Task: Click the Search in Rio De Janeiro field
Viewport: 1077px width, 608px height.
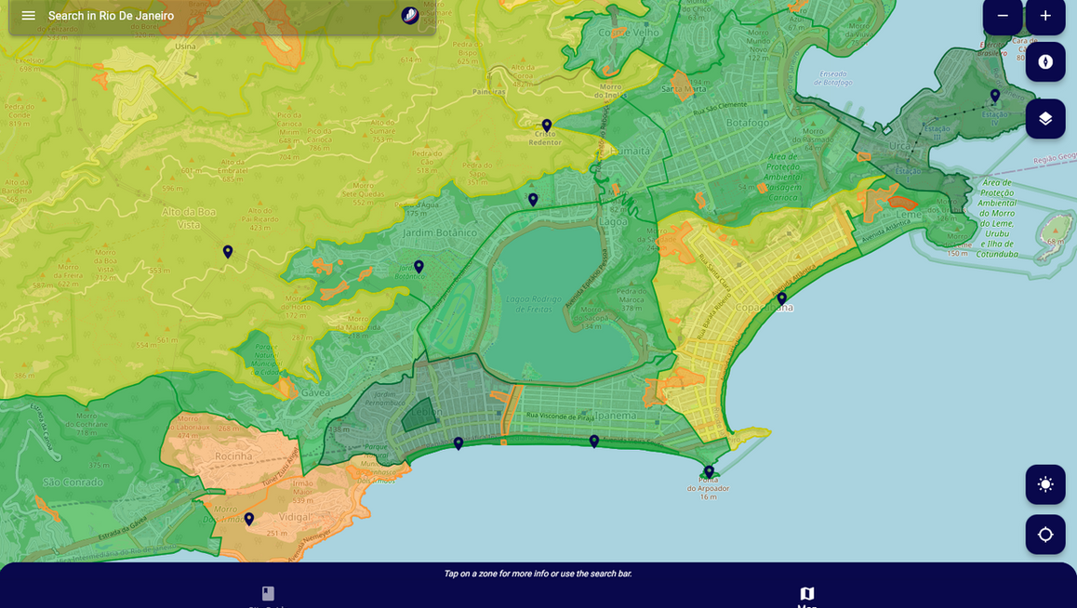Action: (222, 16)
